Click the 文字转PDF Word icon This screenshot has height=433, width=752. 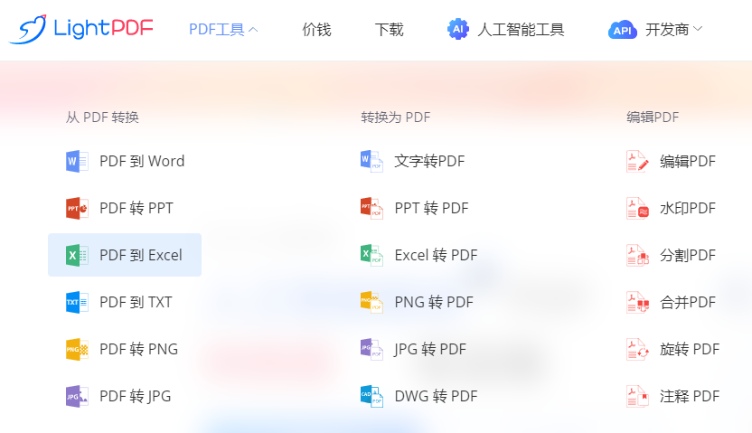(371, 161)
